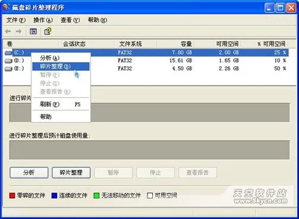Choose 分析(A) in the context menu
This screenshot has width=299, height=219.
coord(61,58)
